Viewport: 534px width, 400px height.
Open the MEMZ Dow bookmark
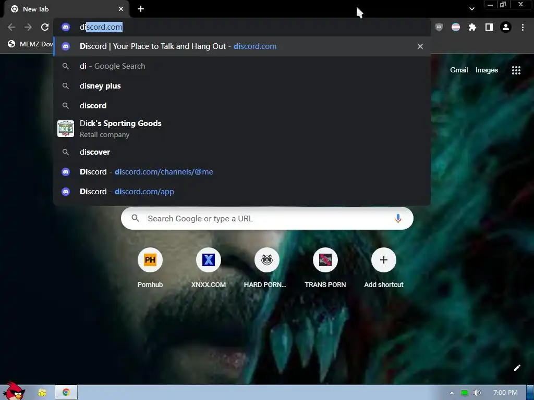tap(31, 44)
